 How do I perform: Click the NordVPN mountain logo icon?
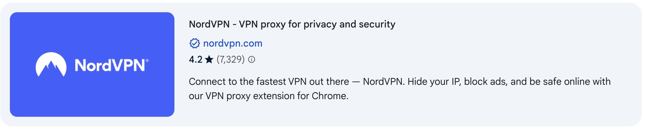click(51, 65)
